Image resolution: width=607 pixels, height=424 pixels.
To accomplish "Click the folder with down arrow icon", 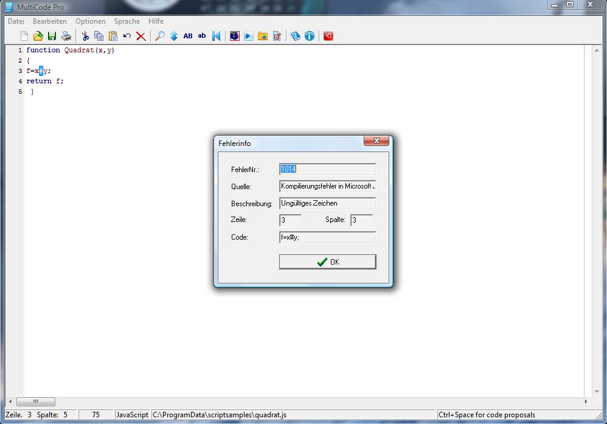I will [263, 36].
